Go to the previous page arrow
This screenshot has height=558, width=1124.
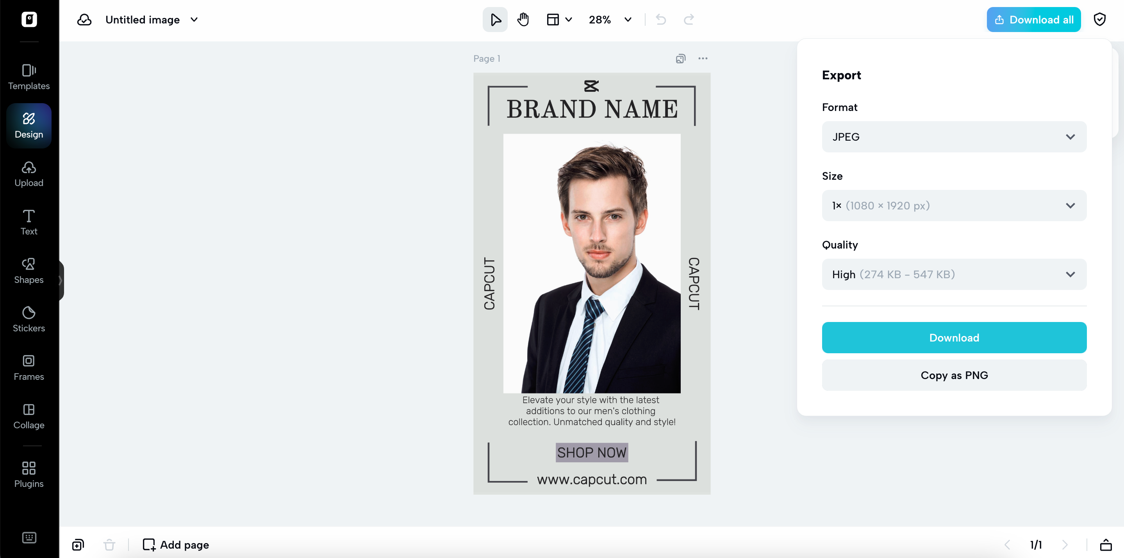tap(1007, 544)
